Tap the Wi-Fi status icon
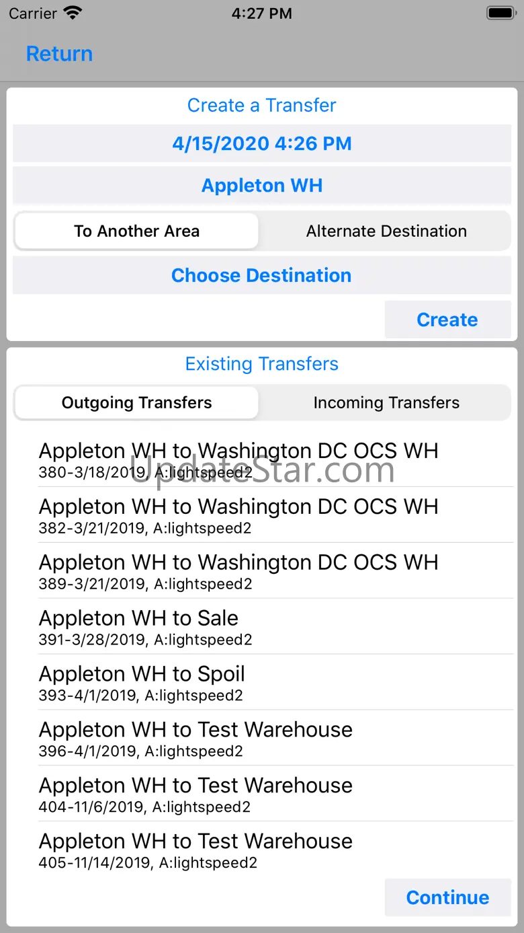 tap(72, 13)
